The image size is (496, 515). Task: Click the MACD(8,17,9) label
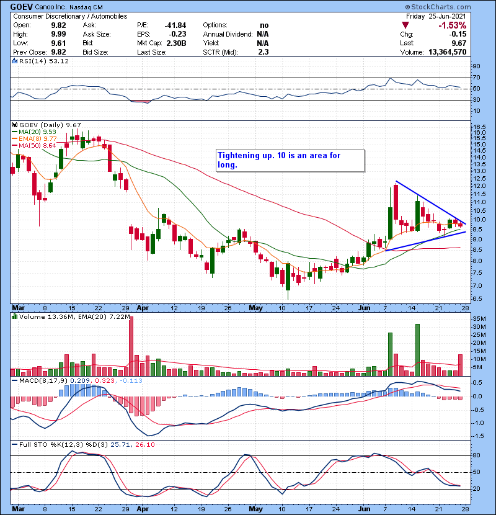tap(43, 381)
